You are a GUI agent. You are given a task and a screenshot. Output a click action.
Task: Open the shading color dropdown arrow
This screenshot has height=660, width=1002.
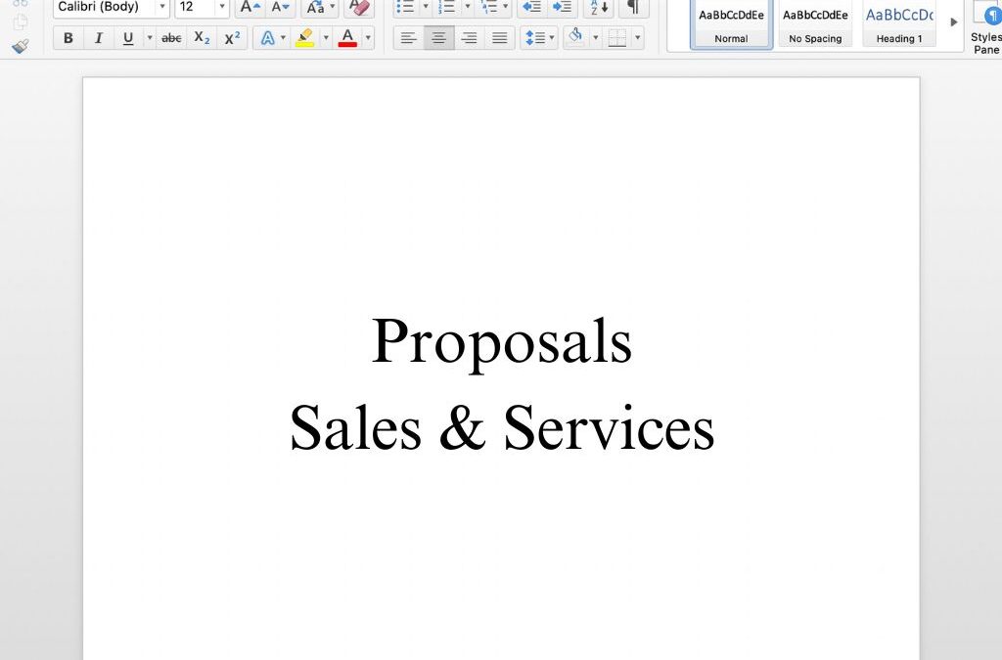596,38
